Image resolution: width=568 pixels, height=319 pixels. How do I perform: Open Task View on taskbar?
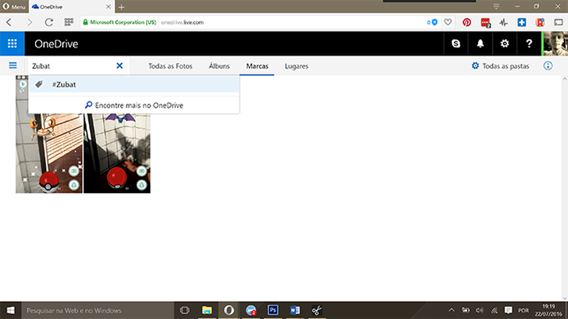[x=185, y=310]
